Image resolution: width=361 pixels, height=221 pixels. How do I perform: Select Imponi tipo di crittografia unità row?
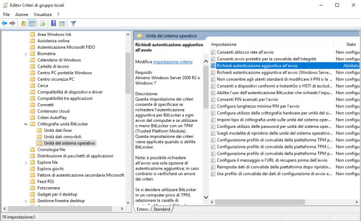[x=285, y=120]
